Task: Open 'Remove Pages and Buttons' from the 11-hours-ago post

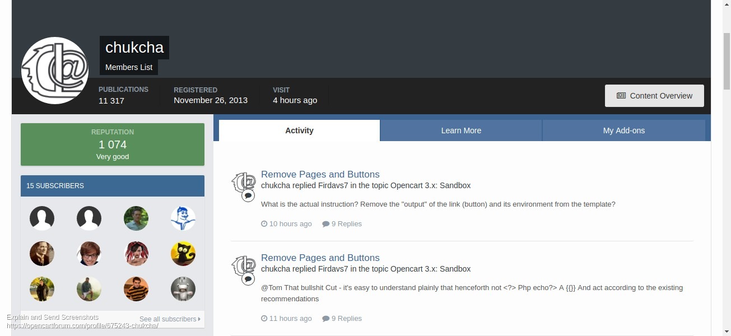Action: click(320, 258)
